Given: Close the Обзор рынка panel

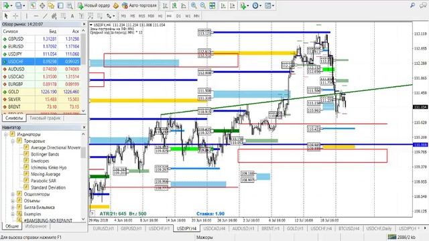Looking at the screenshot, I should tap(84, 24).
